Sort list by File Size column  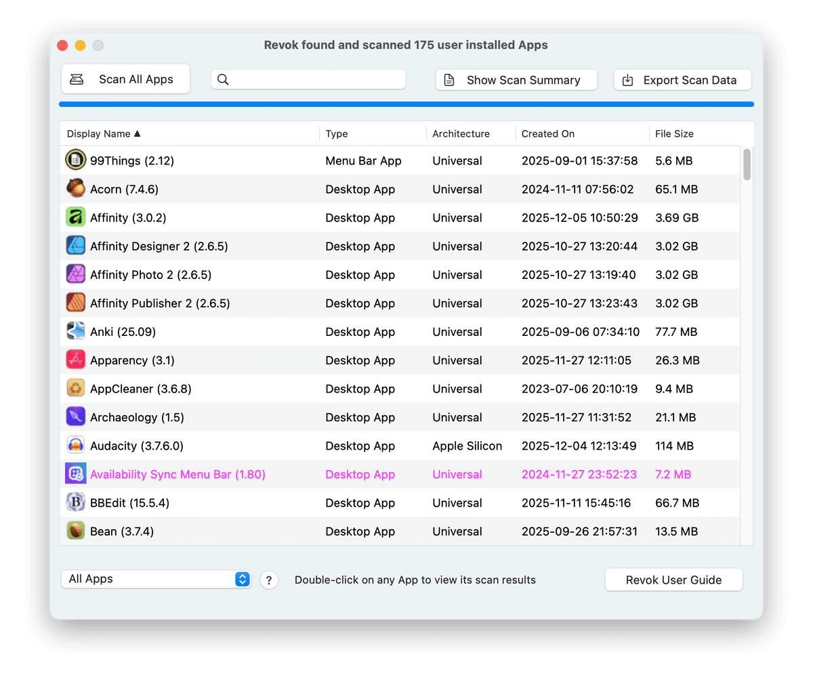(674, 134)
